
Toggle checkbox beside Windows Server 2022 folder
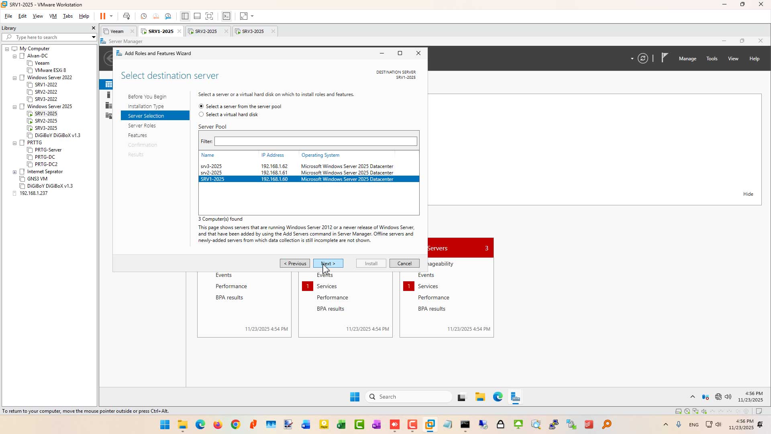click(22, 78)
